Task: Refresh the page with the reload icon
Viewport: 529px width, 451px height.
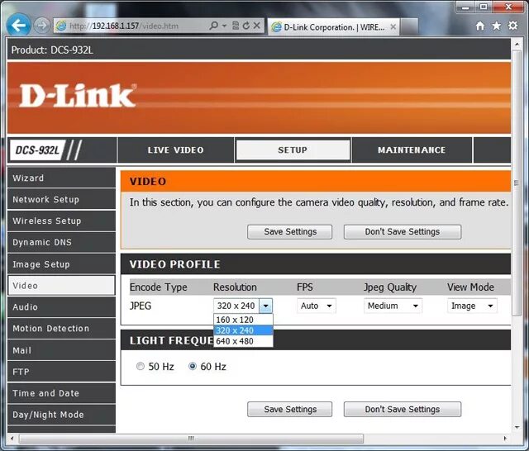Action: tap(246, 26)
